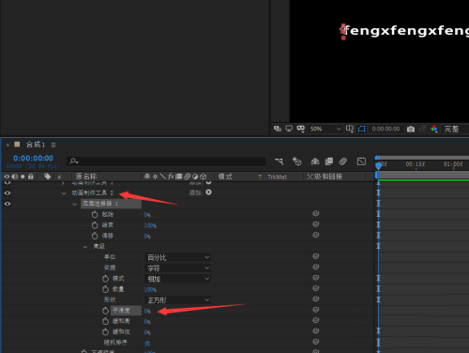Open the 合成1 panel menu
The height and width of the screenshot is (353, 469).
pos(53,145)
